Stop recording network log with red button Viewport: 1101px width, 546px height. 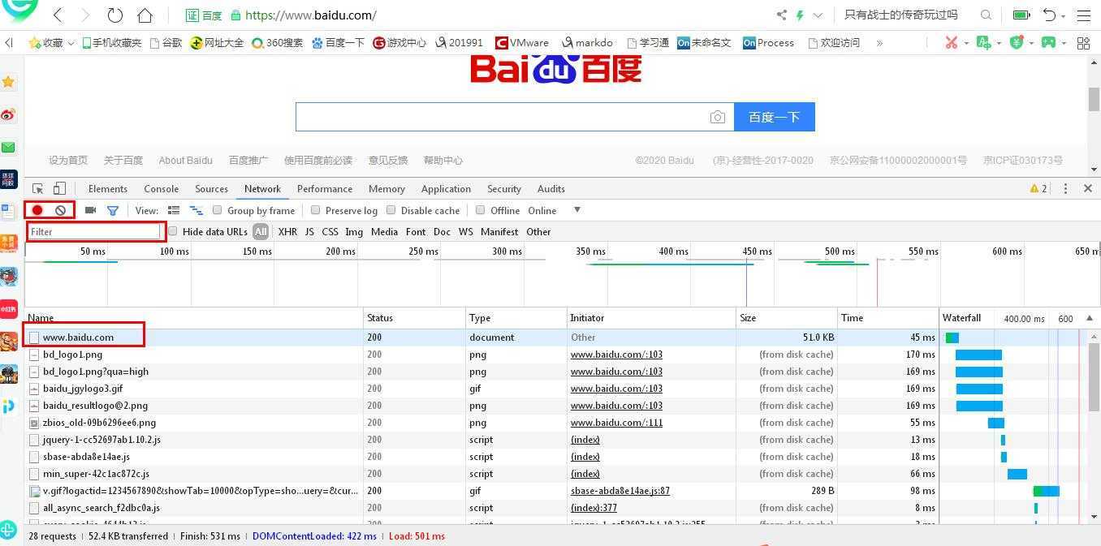coord(37,210)
